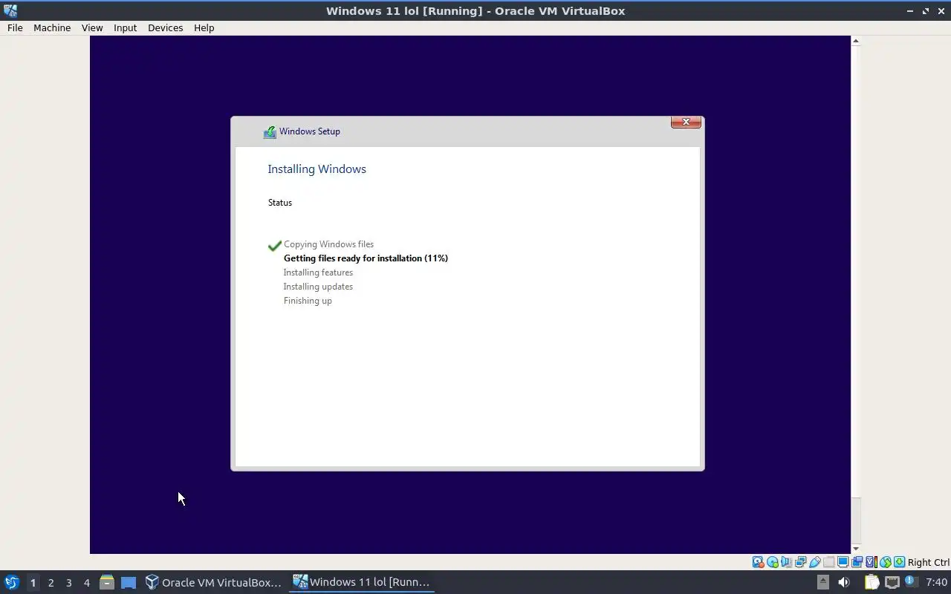Open the Help menu

click(x=204, y=27)
